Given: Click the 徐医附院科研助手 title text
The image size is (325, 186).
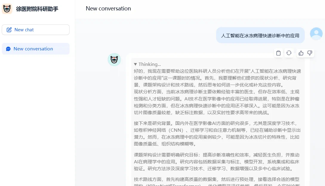Looking at the screenshot, I should (x=37, y=9).
